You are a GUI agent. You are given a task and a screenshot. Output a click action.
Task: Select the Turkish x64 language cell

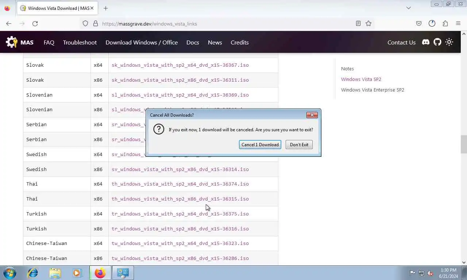click(57, 214)
